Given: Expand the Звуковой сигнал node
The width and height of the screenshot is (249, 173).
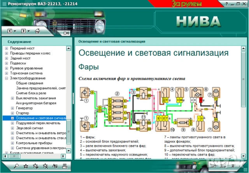Looking at the screenshot, I should coord(12,128).
